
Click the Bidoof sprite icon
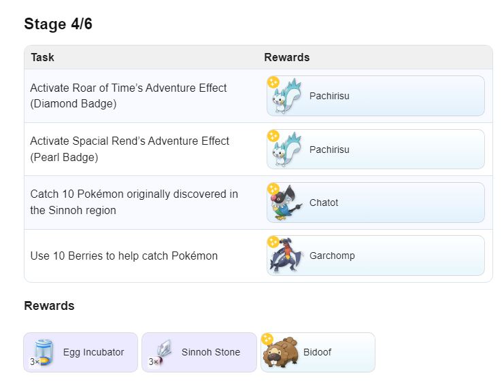[x=280, y=353]
